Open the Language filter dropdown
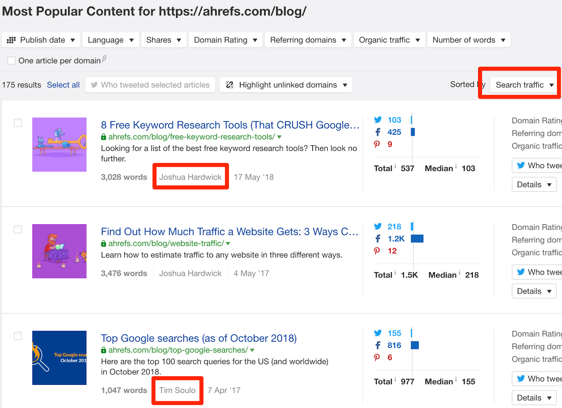 pos(111,40)
